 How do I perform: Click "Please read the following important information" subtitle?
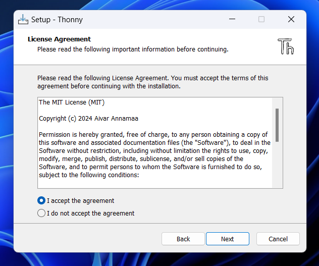133,49
